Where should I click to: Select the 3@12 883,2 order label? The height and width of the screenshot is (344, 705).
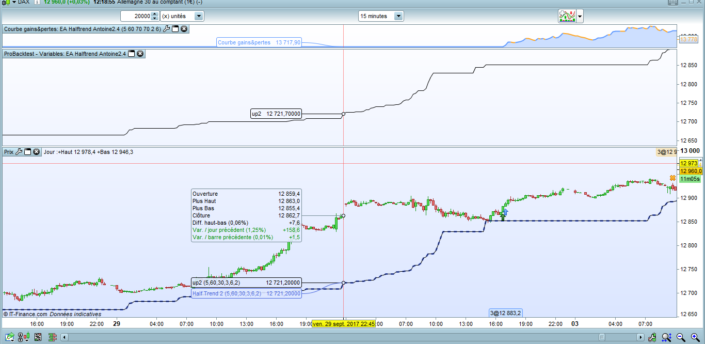pyautogui.click(x=506, y=312)
